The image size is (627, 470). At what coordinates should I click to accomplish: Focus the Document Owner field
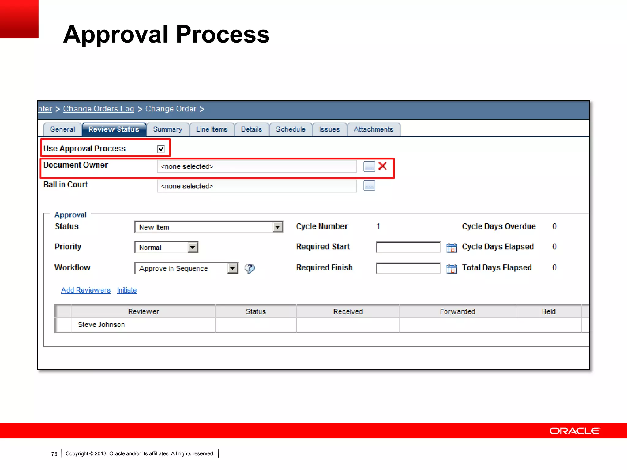257,166
